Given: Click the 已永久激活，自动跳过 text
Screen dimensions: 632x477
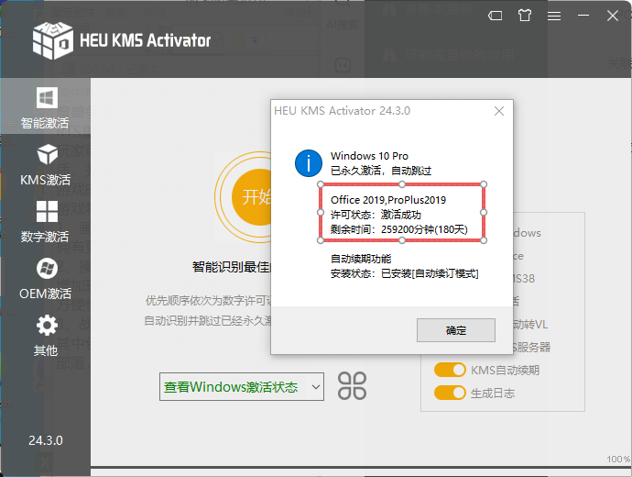Looking at the screenshot, I should pyautogui.click(x=381, y=171).
